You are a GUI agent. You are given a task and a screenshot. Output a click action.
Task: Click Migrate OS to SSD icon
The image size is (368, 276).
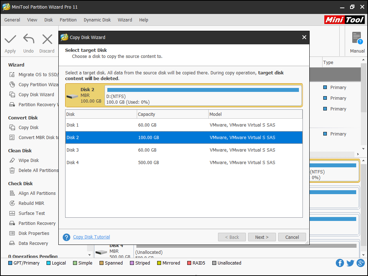(x=12, y=74)
